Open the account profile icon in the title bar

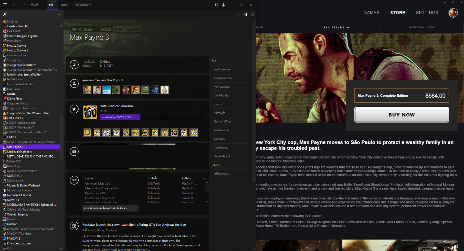tap(216, 5)
